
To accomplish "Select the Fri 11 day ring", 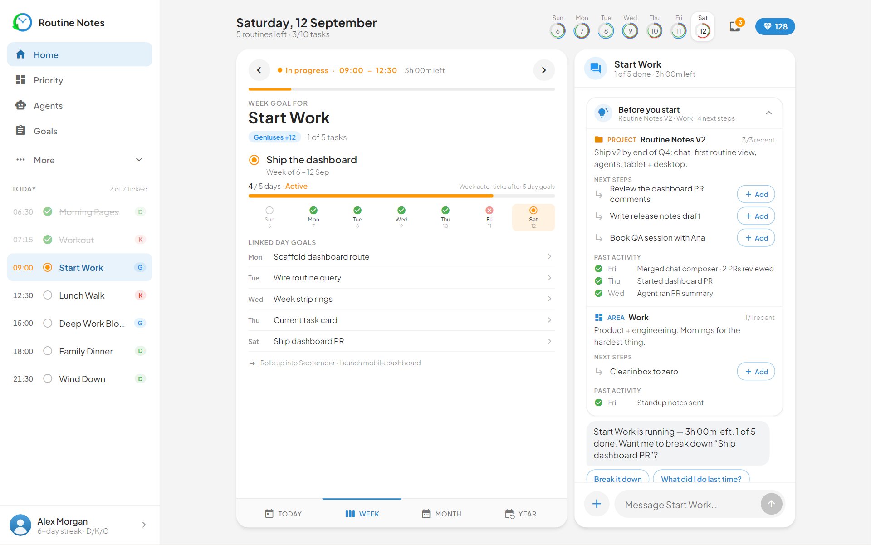I will [x=679, y=31].
